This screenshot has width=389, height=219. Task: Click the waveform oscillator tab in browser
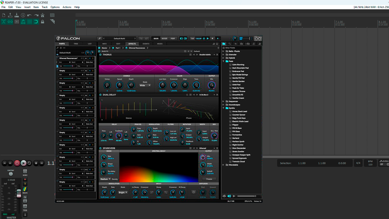click(x=236, y=44)
